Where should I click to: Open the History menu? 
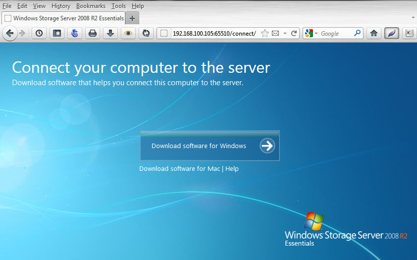[x=60, y=6]
